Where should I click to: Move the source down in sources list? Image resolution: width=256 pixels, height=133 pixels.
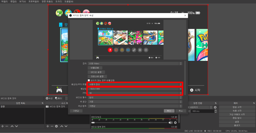click(66, 126)
